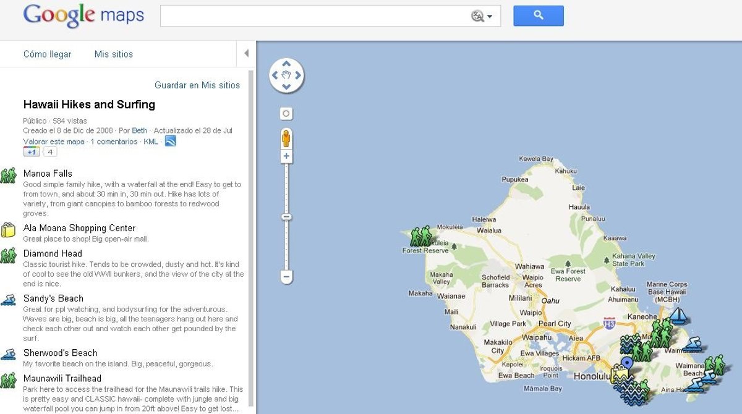Viewport: 742px width, 414px height.
Task: Open search options dropdown in search box
Action: [482, 17]
